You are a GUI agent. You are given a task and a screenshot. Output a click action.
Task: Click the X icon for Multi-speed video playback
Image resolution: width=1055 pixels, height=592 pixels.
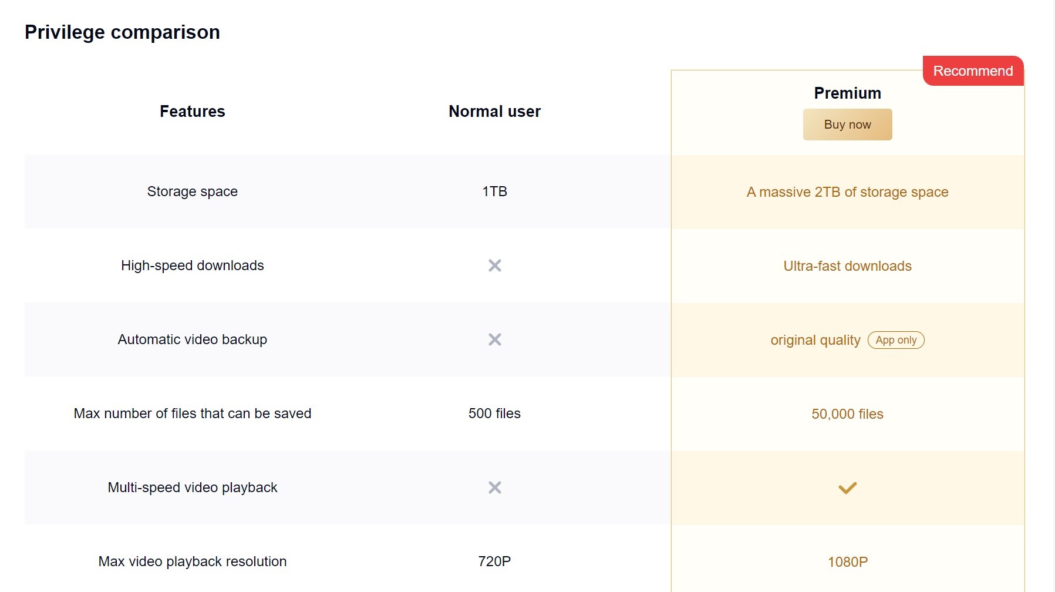495,487
